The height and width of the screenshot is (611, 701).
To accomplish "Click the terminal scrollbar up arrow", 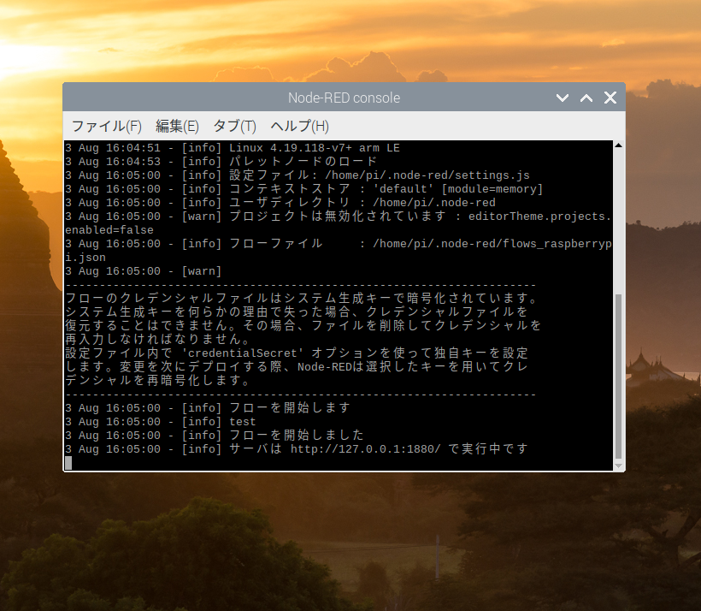I will (x=619, y=145).
